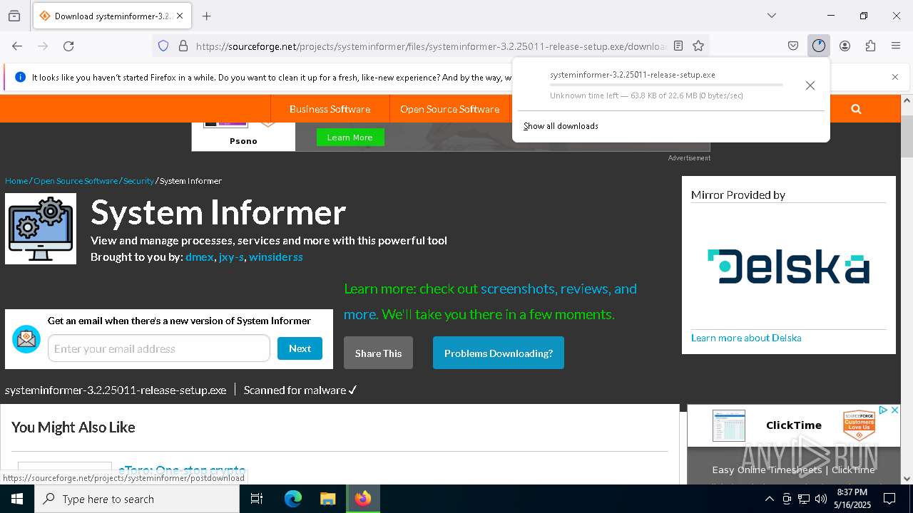Viewport: 913px width, 513px height.
Task: Toggle reader view icon
Action: pyautogui.click(x=678, y=46)
